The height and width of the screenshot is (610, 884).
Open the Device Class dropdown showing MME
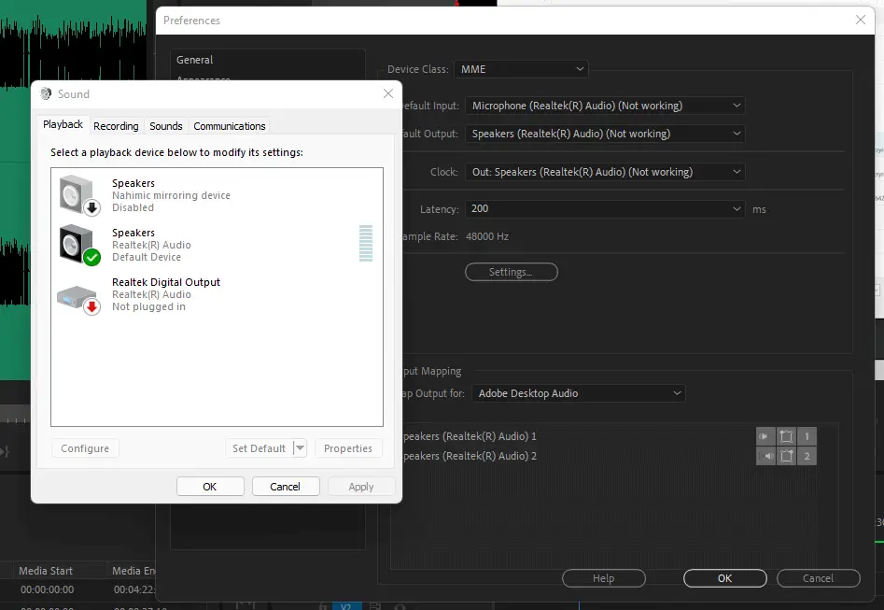tap(521, 69)
